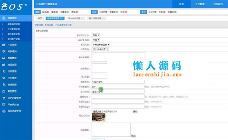Click the Copyright footer input field
Screen dimensions: 228x140
[x=118, y=82]
